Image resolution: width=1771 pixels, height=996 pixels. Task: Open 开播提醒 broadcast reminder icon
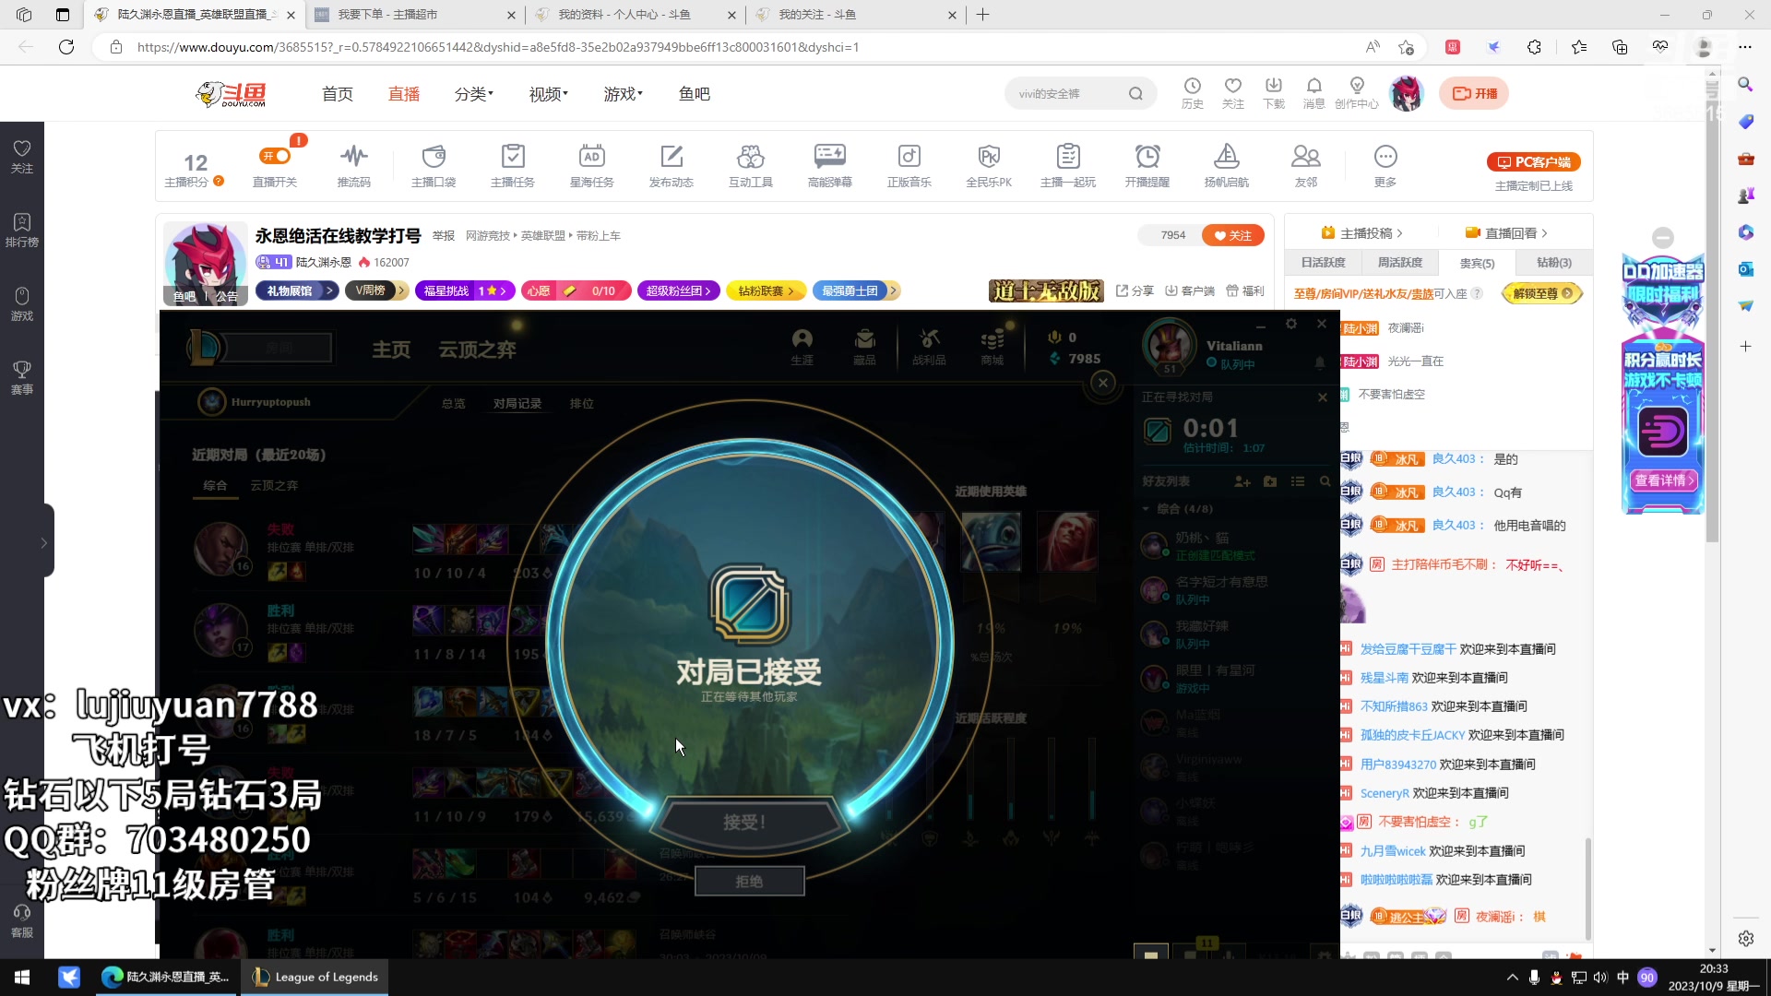(x=1147, y=165)
